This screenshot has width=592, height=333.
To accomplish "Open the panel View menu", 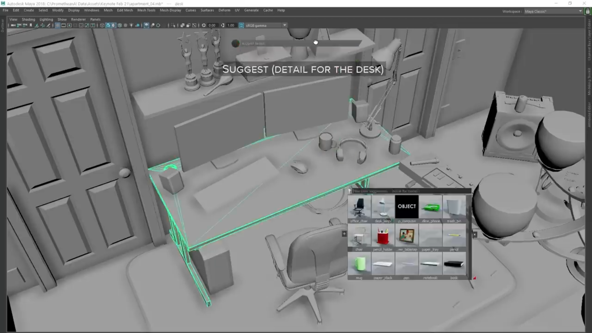I will pyautogui.click(x=13, y=19).
